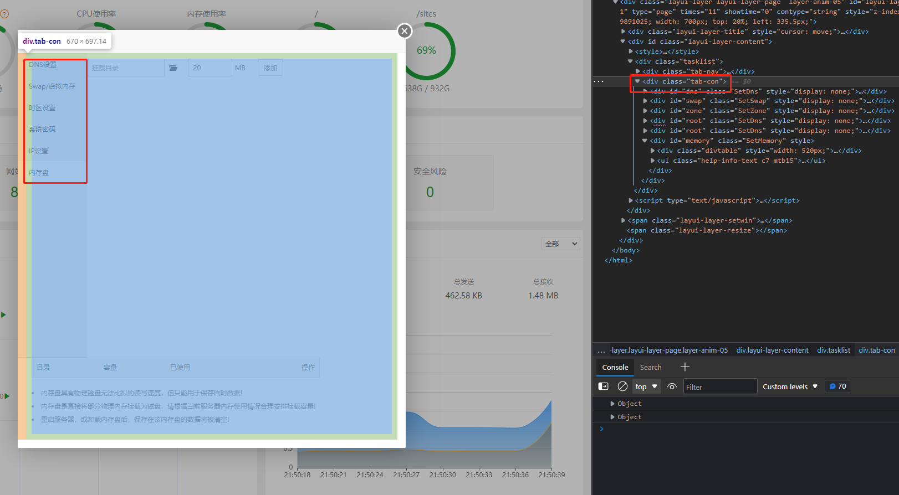Collapse the div with id memory
This screenshot has height=495, width=899.
point(645,141)
